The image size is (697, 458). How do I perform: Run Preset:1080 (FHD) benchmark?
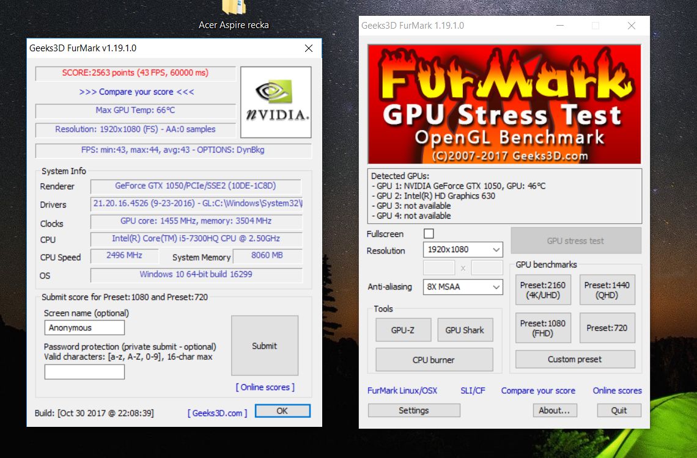(x=543, y=328)
